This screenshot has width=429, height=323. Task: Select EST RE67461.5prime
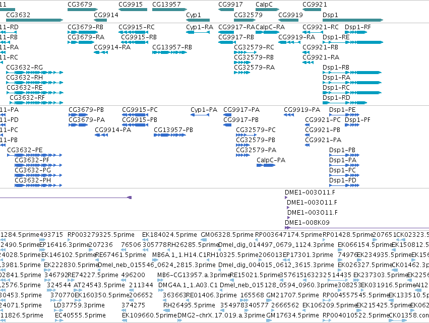[x=98, y=260]
